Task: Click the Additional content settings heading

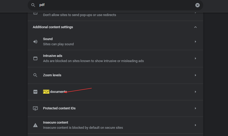Action: pos(53,27)
